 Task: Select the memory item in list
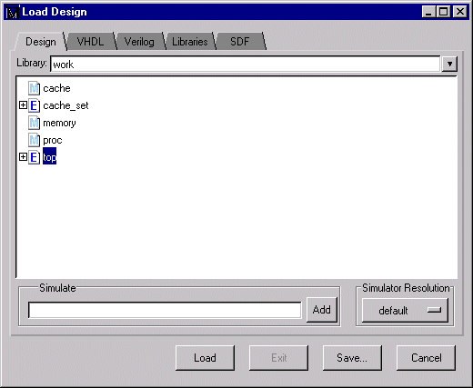click(x=59, y=123)
